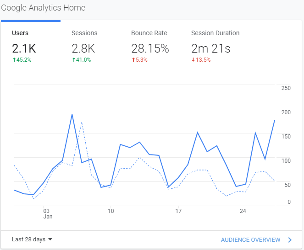Click the solid line's last data point on the chart
Image resolution: width=304 pixels, height=250 pixels.
pos(274,121)
